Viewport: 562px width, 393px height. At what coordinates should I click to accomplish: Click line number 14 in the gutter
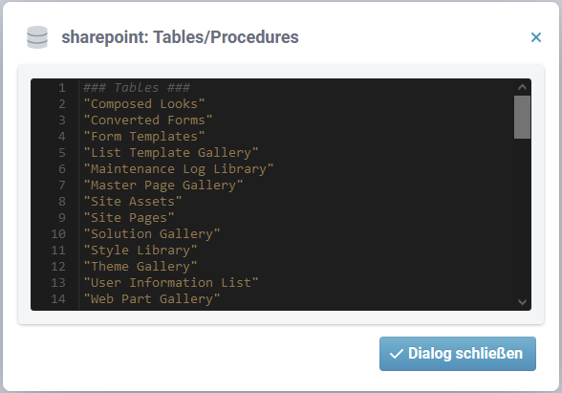click(58, 299)
